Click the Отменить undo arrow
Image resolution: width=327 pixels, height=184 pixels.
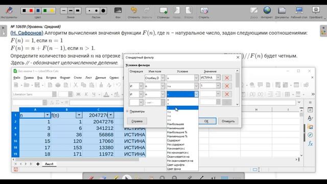pyautogui.click(x=134, y=10)
